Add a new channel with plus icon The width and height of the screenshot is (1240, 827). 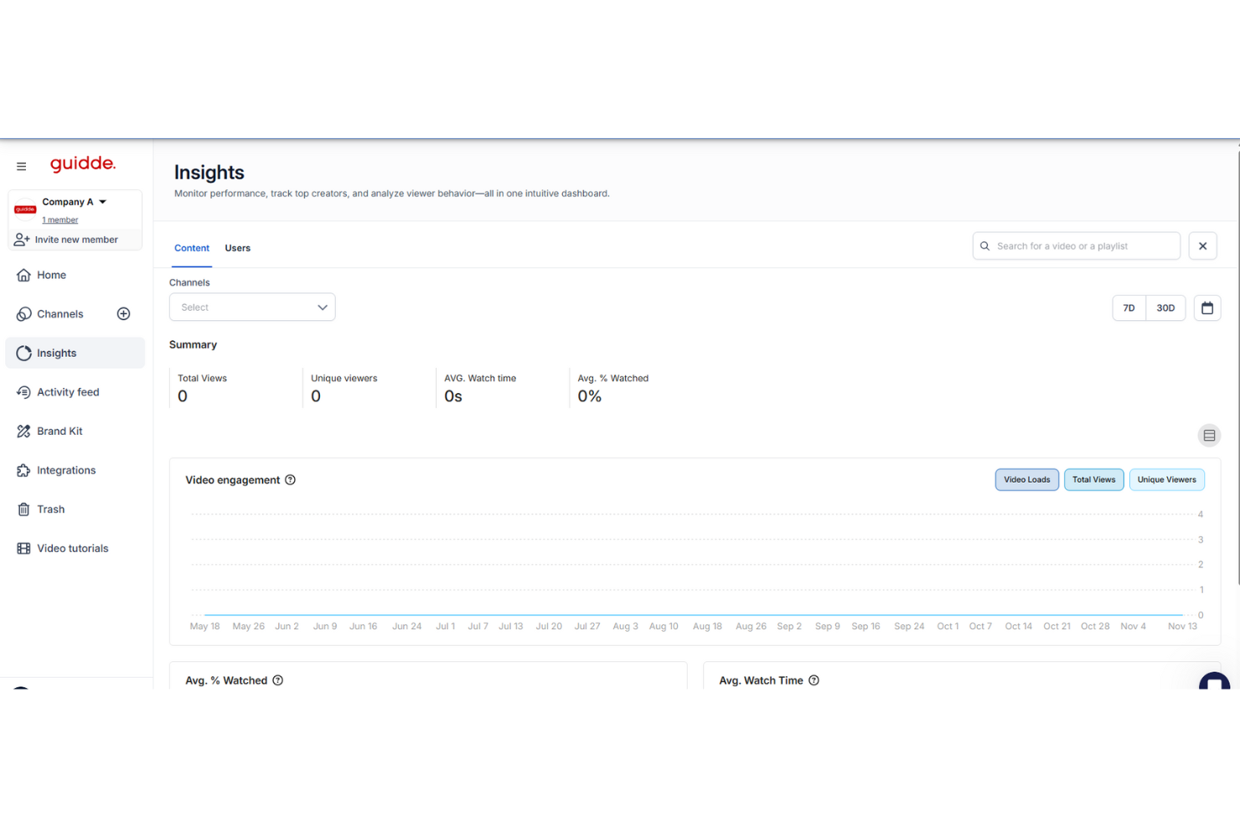[x=123, y=314]
